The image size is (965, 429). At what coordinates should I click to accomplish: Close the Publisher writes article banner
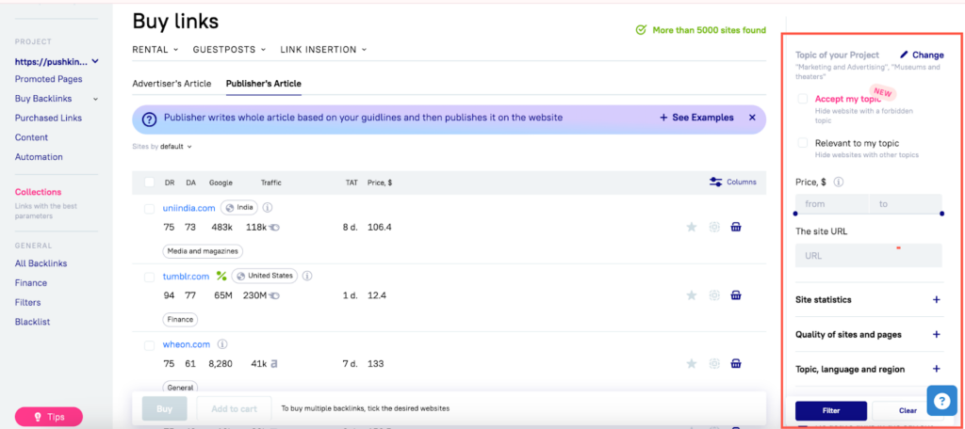click(752, 118)
